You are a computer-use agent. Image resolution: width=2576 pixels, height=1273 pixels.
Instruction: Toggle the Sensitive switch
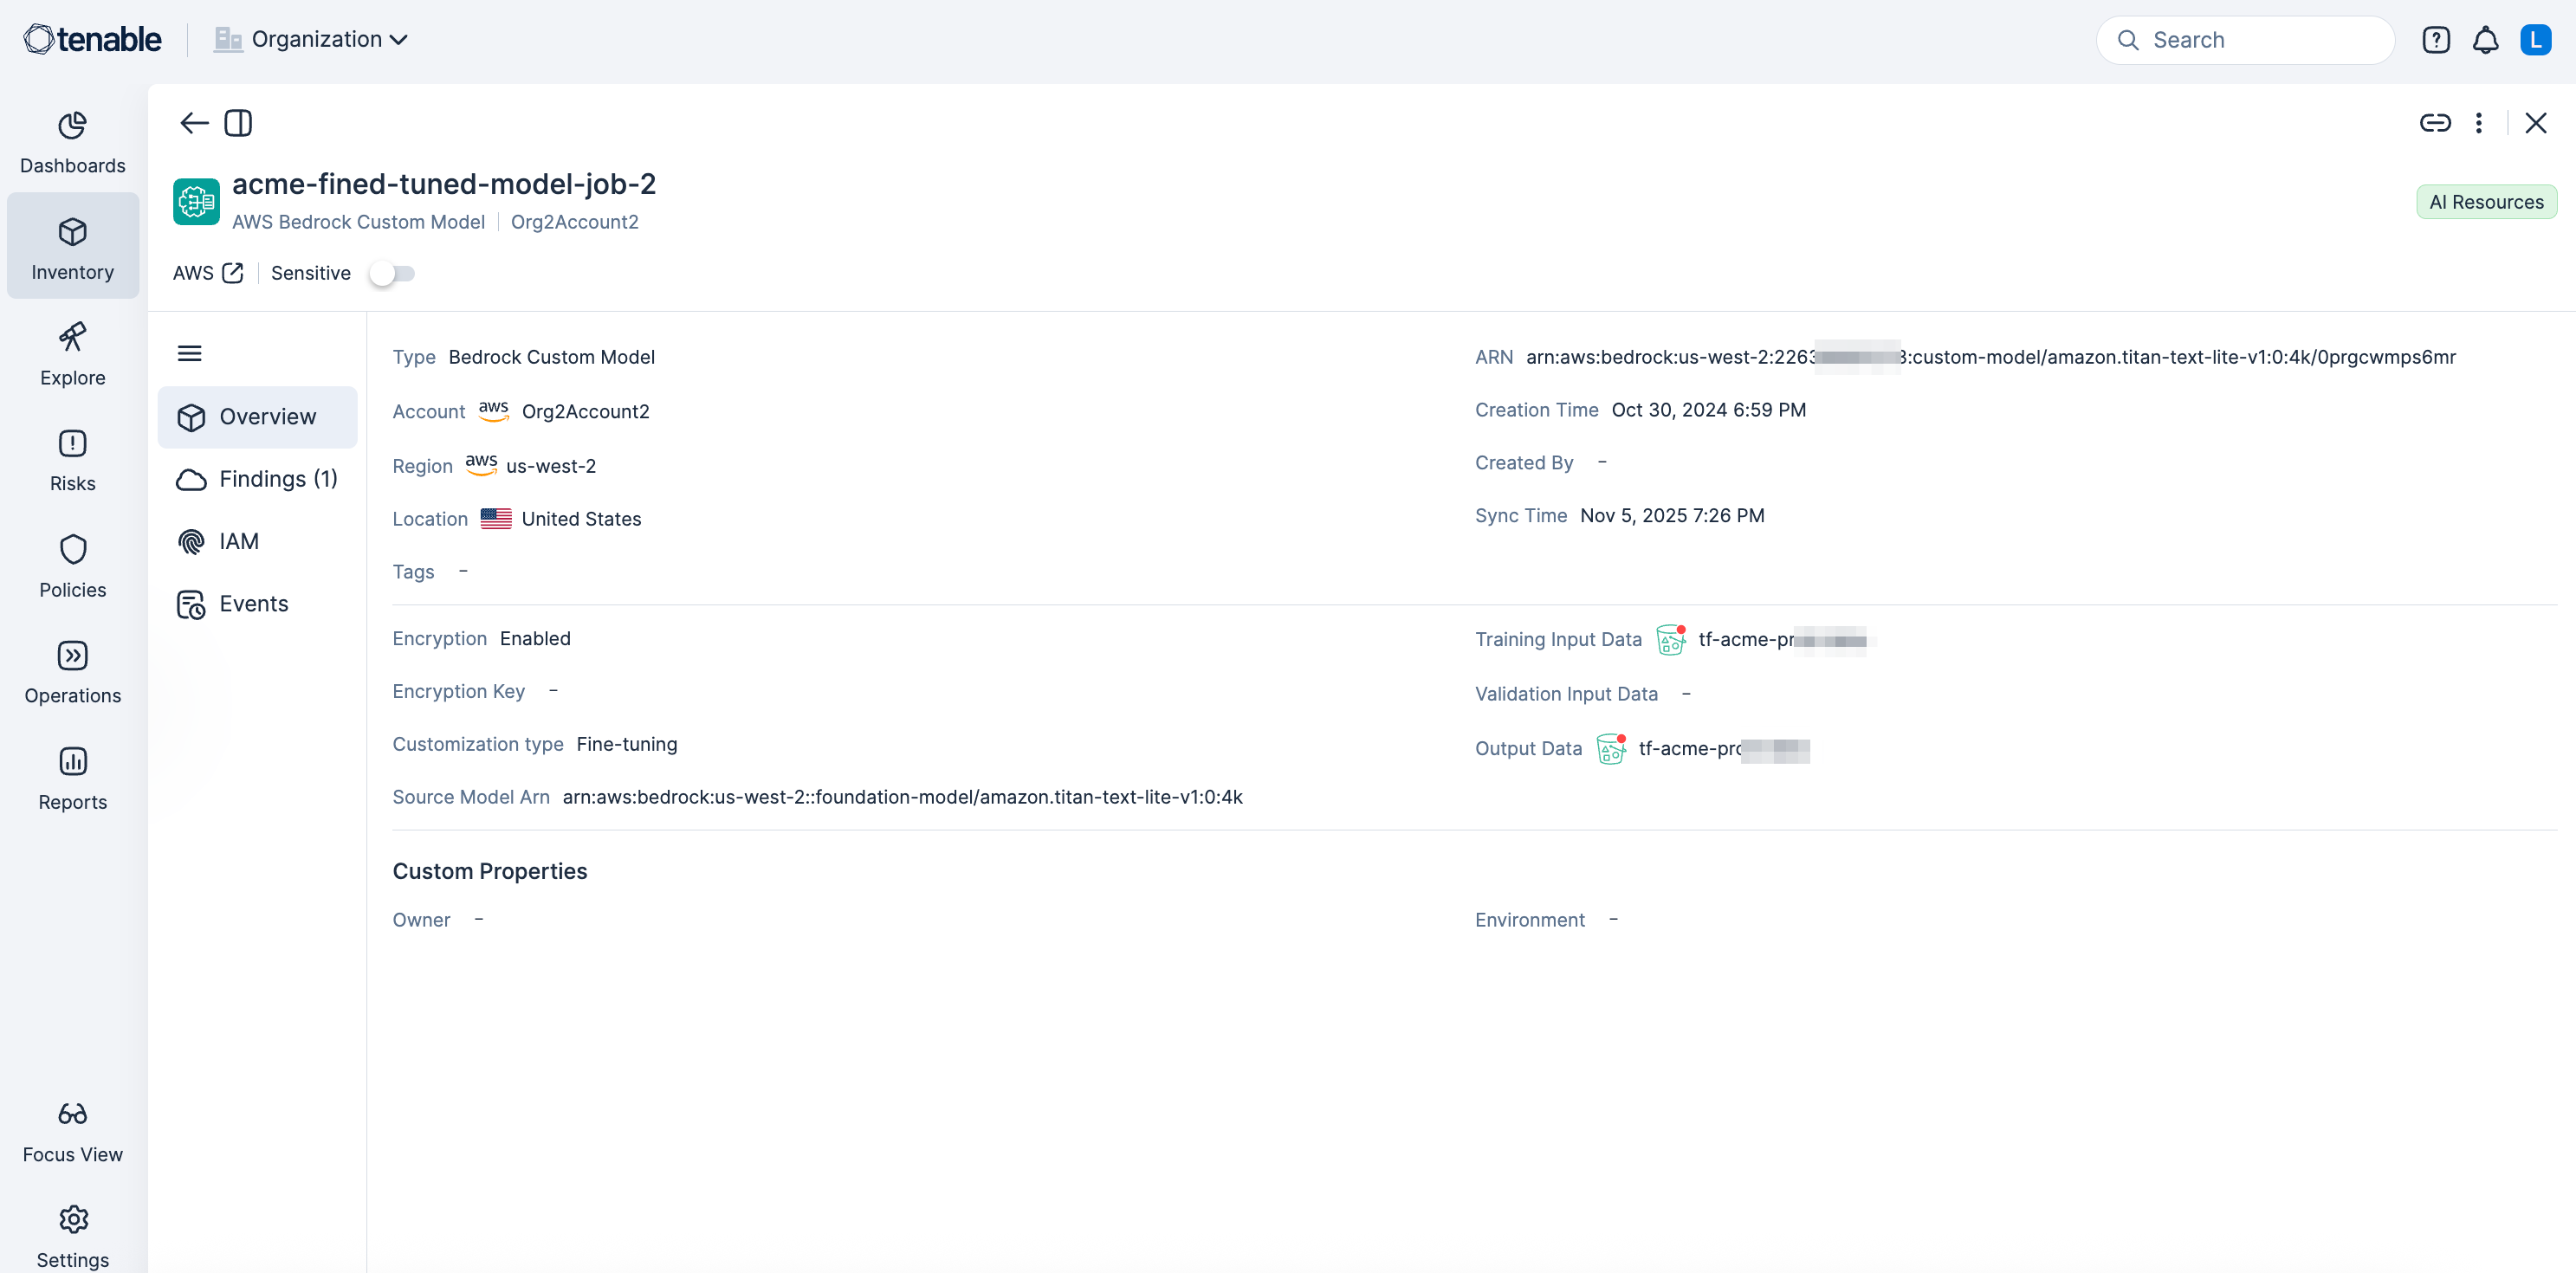coord(391,273)
